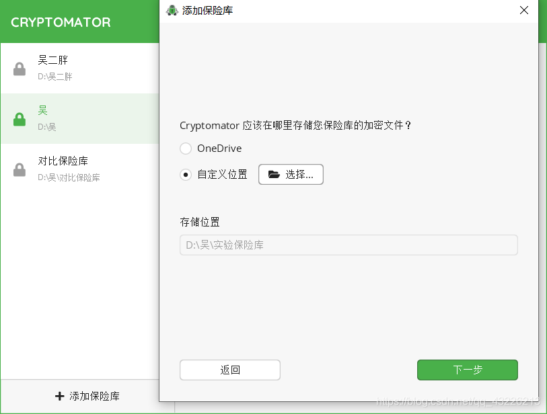Click the green lock icon of 吴 vault
Viewport: 547px width, 414px height.
(20, 119)
